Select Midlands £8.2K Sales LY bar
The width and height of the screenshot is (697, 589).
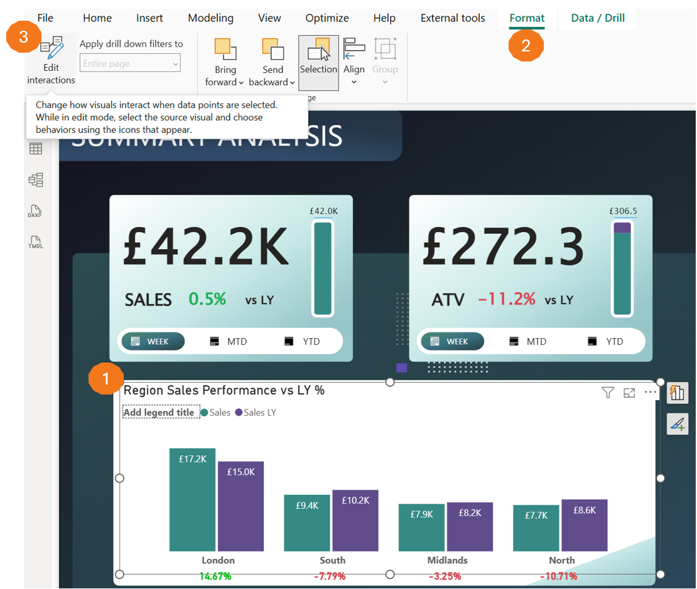coord(470,527)
